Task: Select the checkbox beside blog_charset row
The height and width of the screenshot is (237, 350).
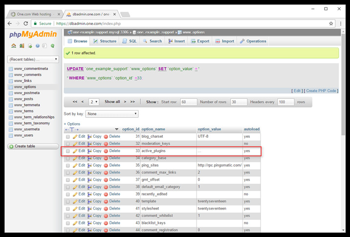Action: coord(68,136)
